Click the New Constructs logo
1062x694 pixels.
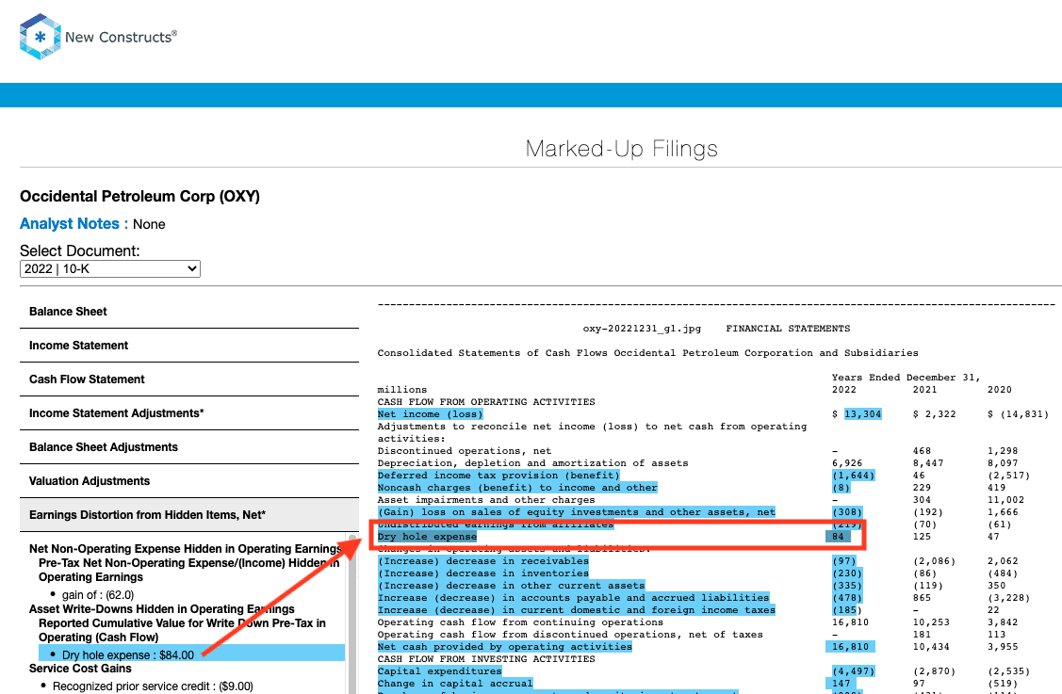98,37
